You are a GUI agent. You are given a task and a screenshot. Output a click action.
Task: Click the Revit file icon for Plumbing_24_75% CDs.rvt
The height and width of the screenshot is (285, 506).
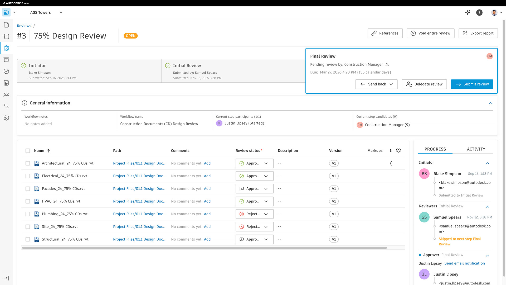[x=37, y=214]
